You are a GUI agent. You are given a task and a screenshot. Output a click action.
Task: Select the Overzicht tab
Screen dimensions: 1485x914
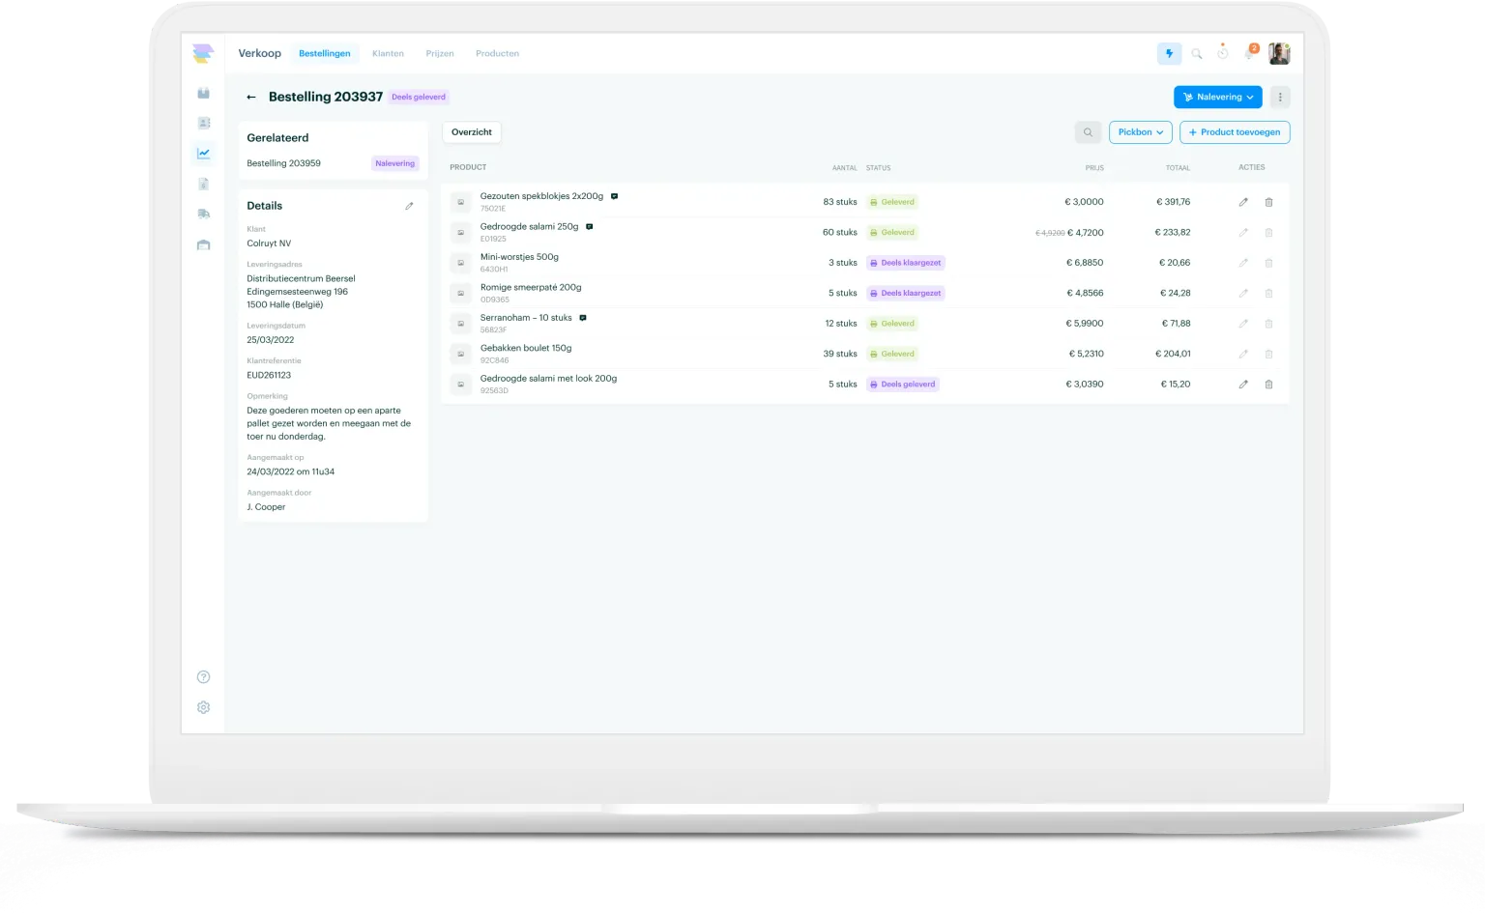pos(472,132)
